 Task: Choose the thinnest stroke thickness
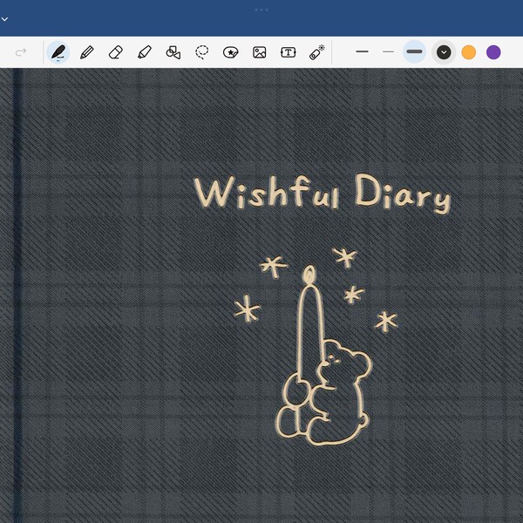coord(388,51)
